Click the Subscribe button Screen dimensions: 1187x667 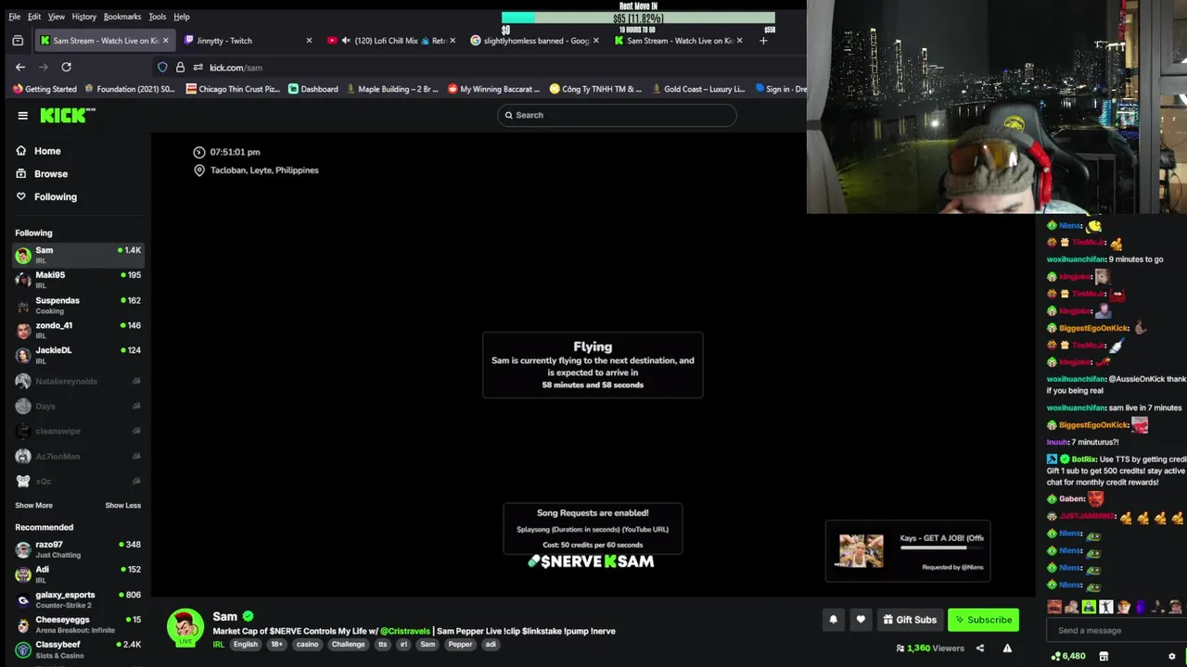click(x=983, y=620)
